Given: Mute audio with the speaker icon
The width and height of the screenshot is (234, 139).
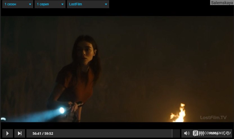Looking at the screenshot, I should coord(186,133).
